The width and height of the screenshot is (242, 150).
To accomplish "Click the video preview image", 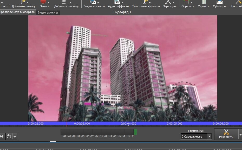I will (x=123, y=68).
